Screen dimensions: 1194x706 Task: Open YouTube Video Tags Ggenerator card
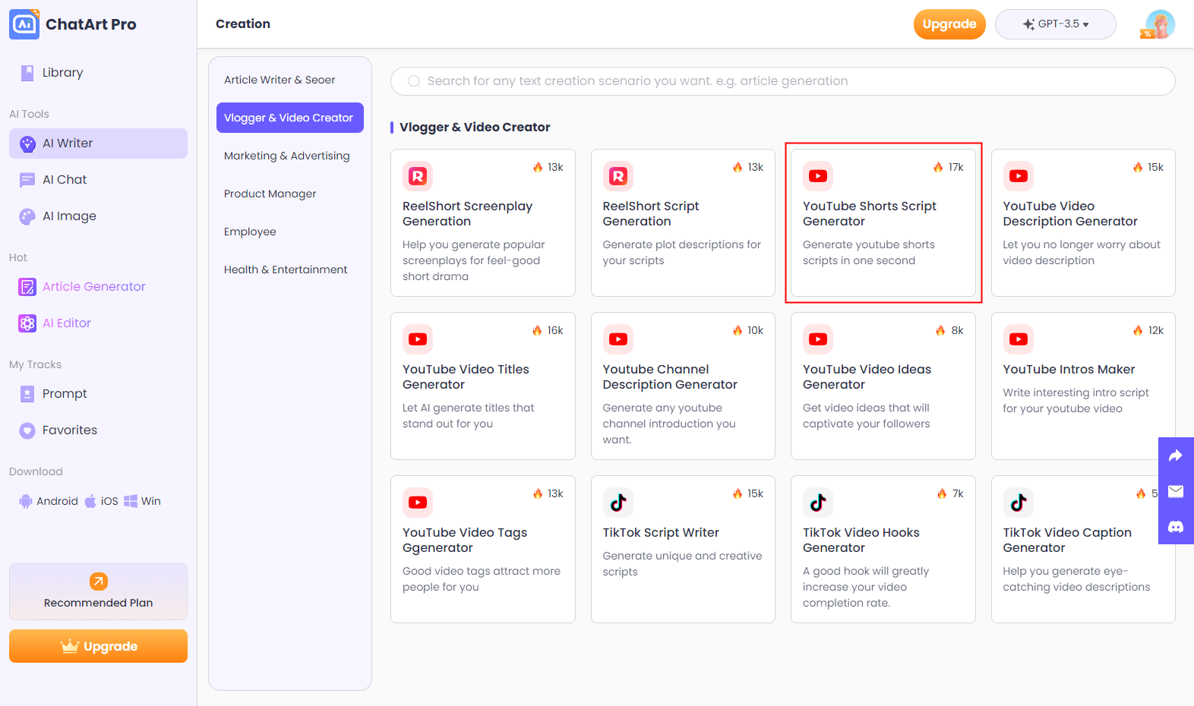[x=483, y=550]
